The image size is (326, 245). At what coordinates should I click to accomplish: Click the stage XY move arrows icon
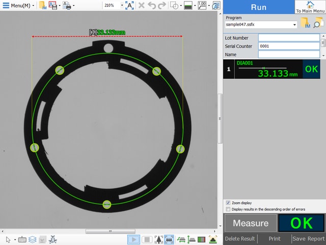(x=181, y=239)
